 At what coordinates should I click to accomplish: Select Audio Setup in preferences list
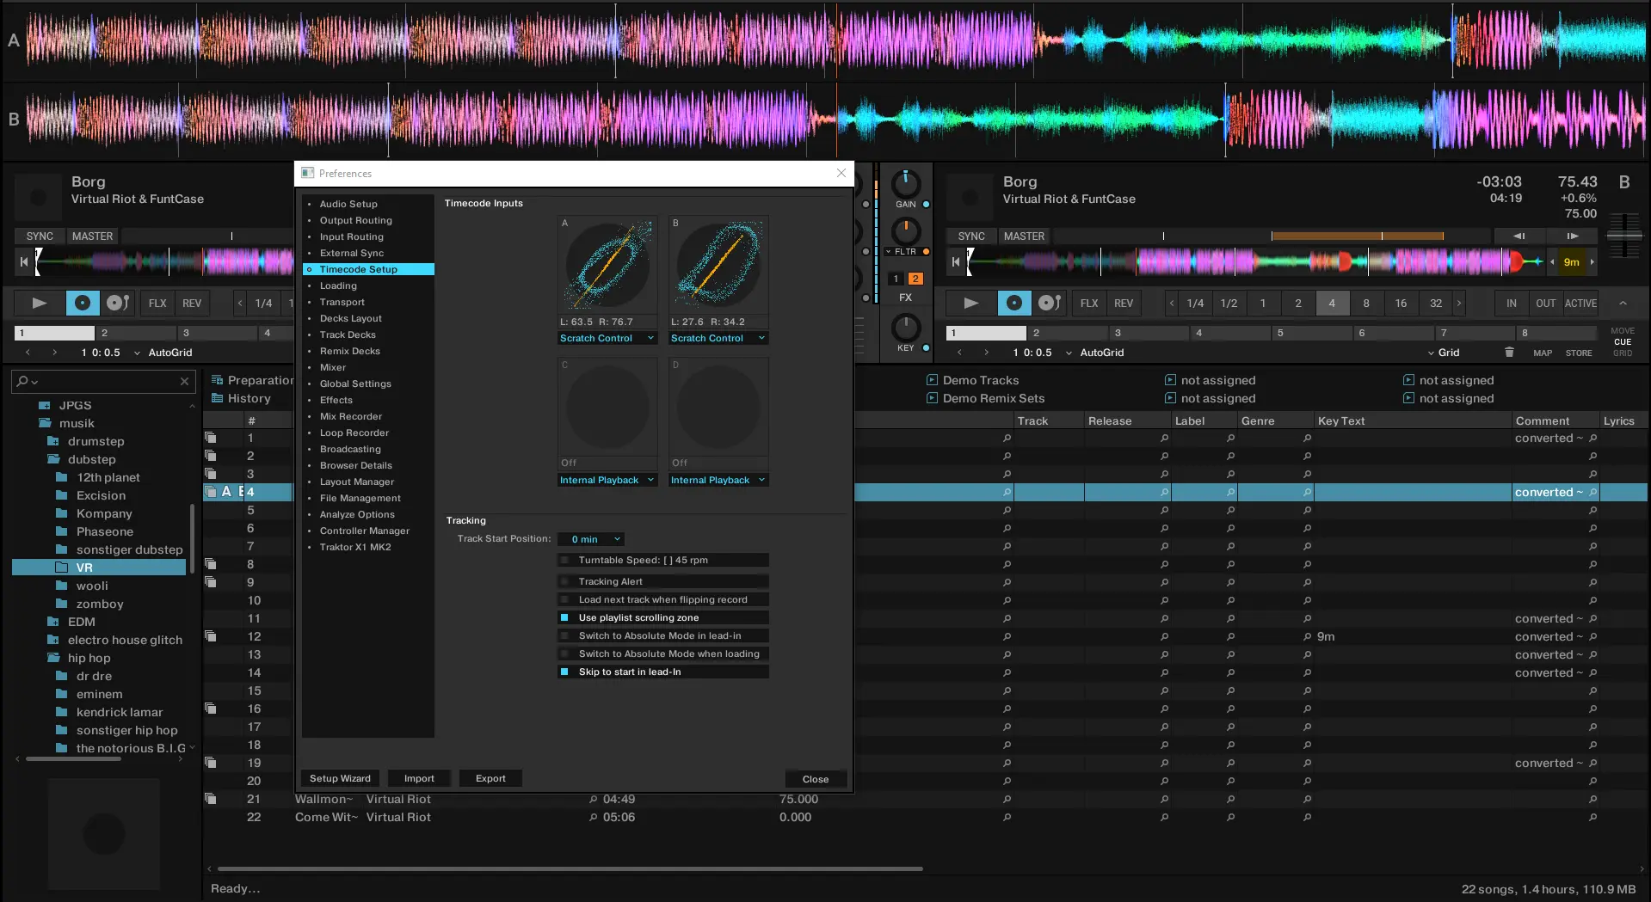point(348,205)
